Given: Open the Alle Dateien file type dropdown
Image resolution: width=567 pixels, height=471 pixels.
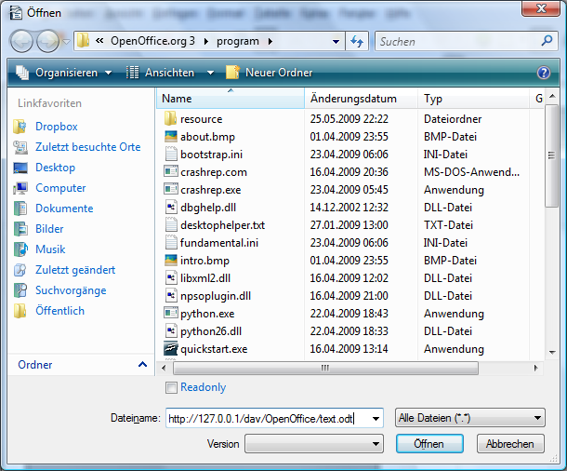Looking at the screenshot, I should click(x=469, y=419).
